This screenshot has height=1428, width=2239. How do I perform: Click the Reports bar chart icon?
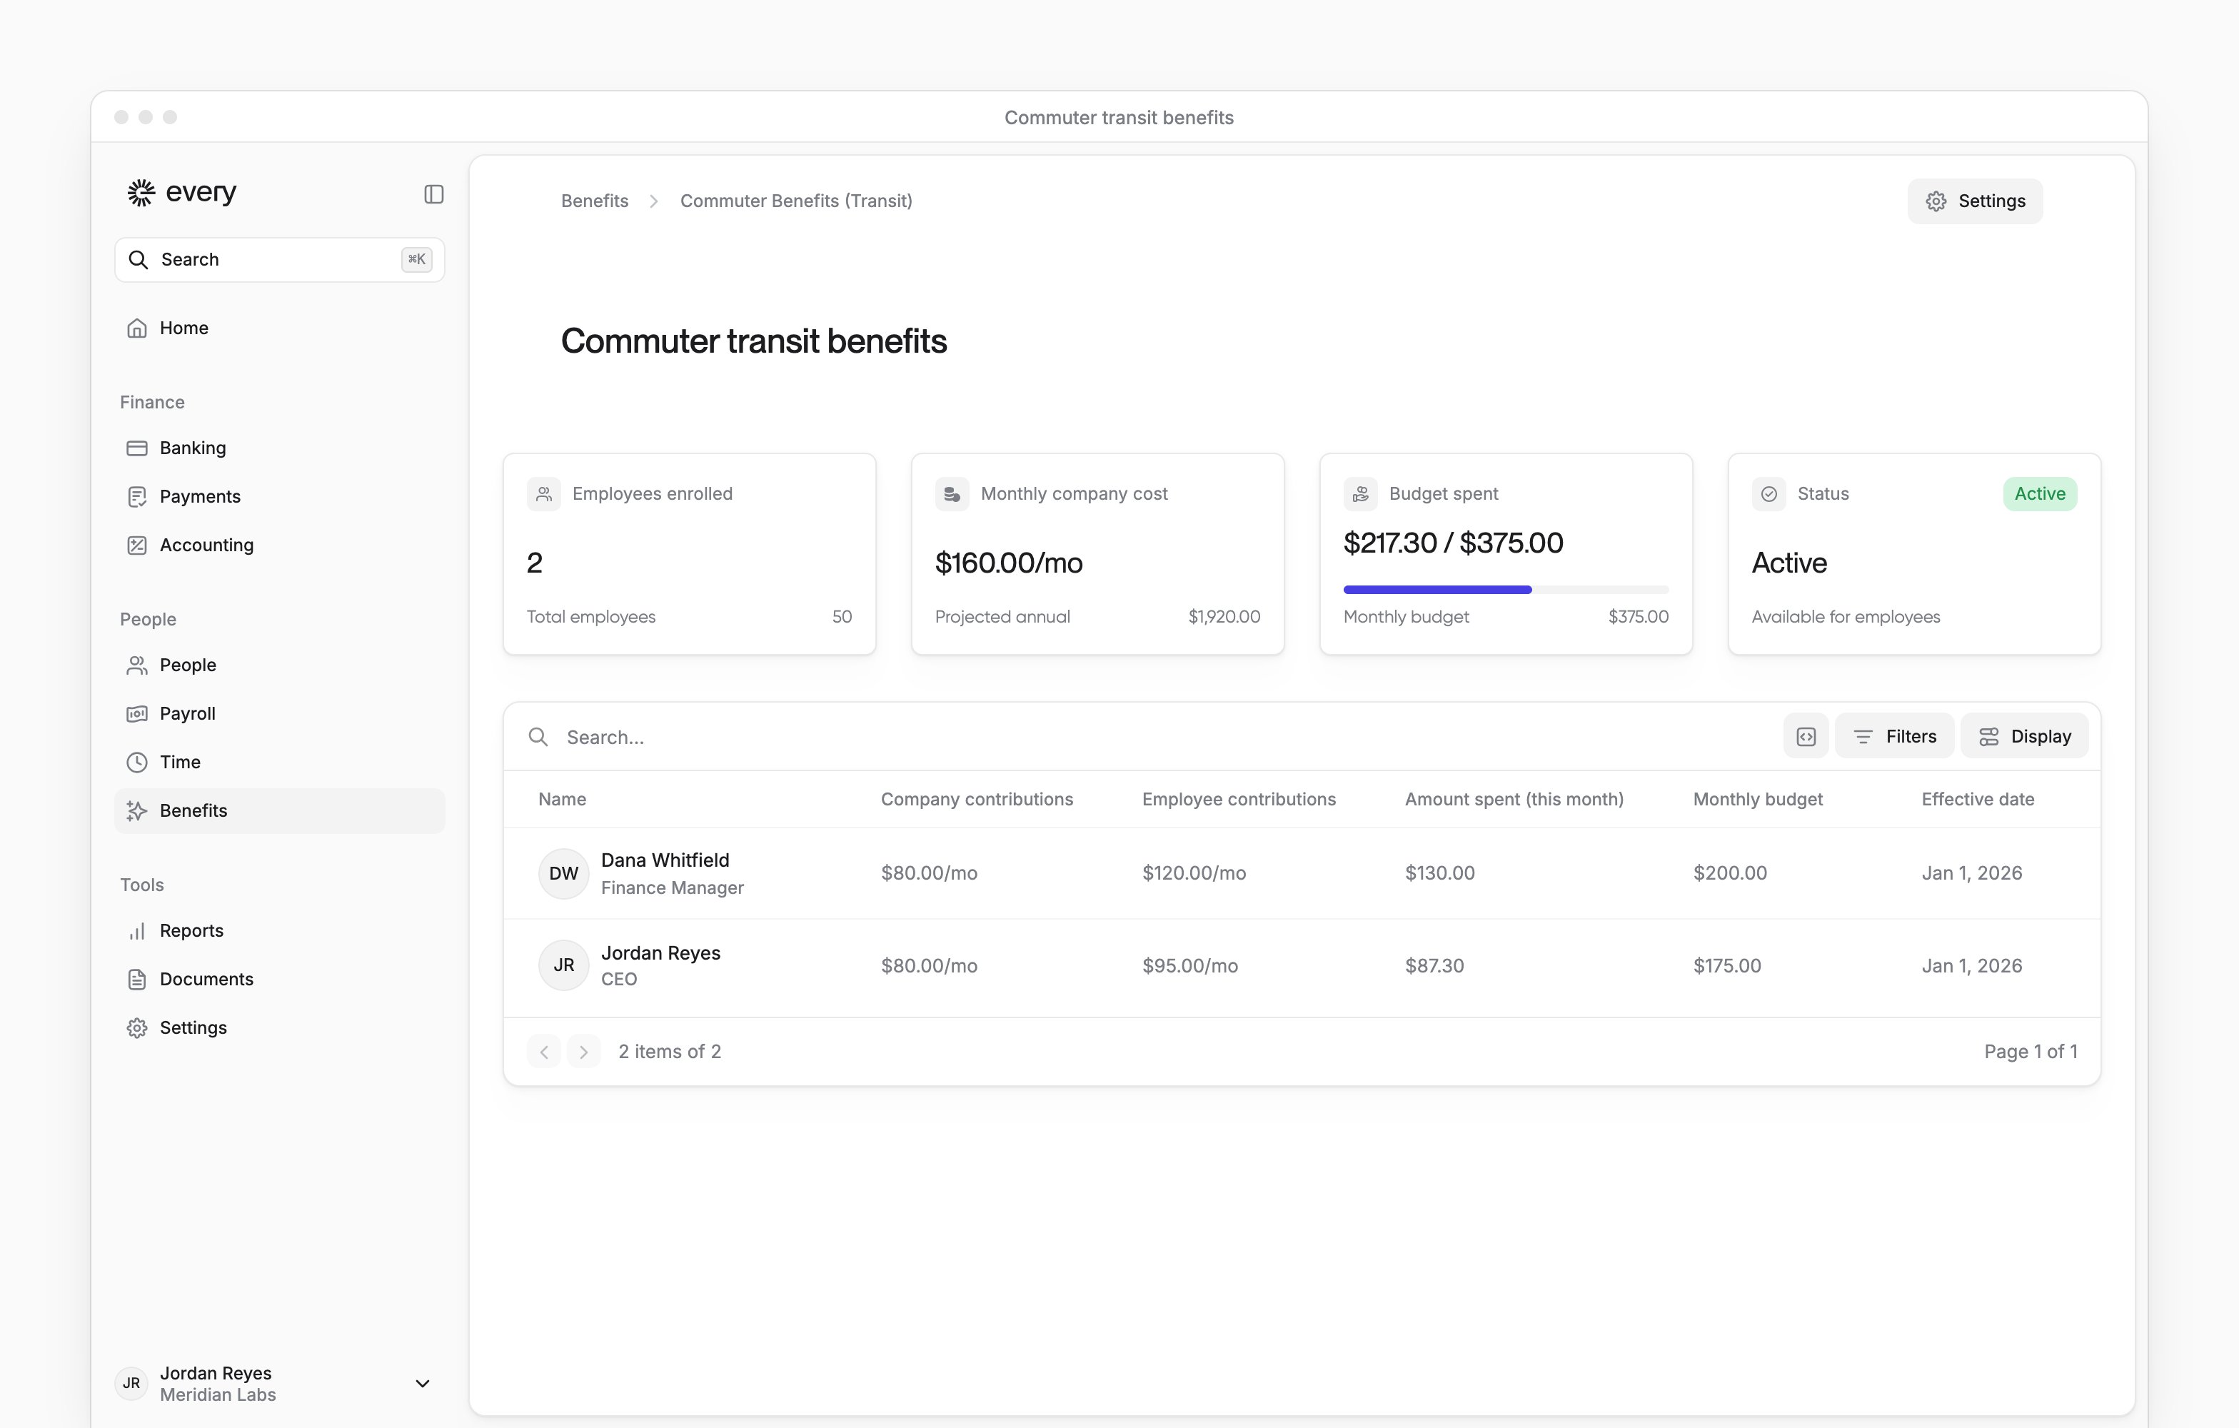point(136,930)
